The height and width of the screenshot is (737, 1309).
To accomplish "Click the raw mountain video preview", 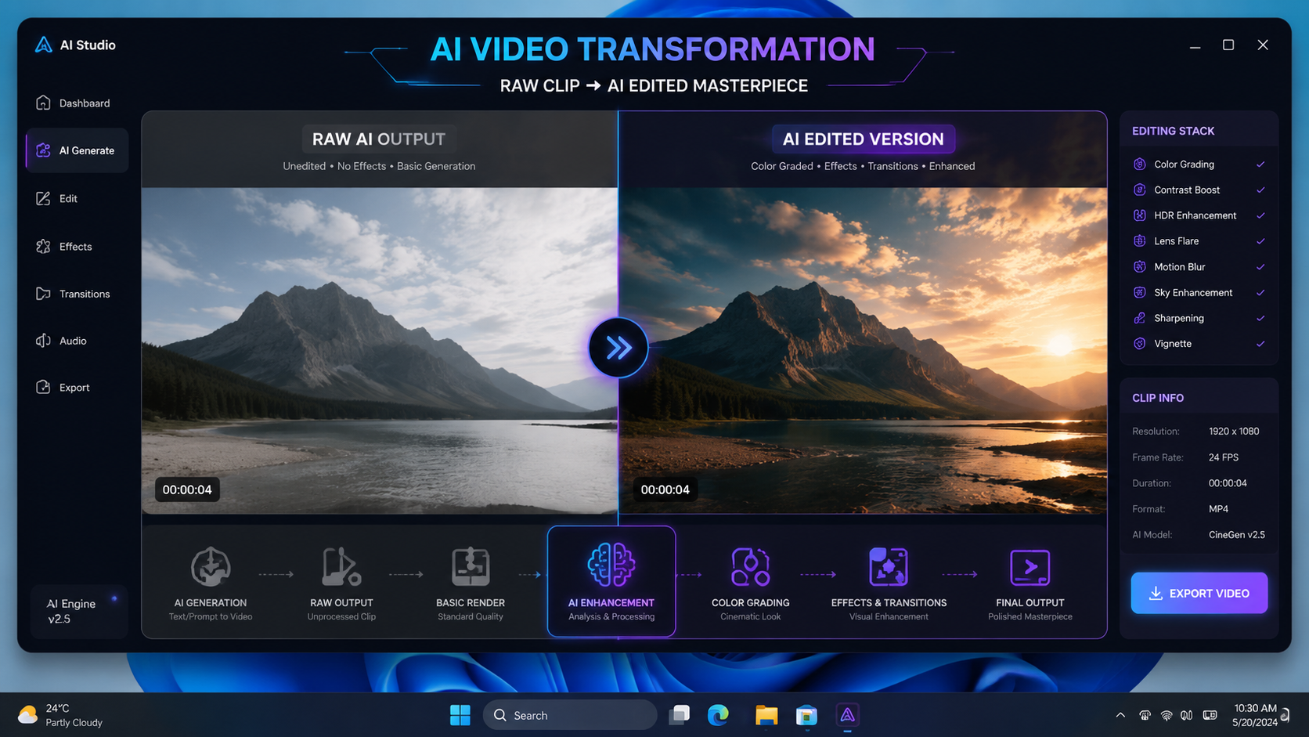I will tap(380, 350).
